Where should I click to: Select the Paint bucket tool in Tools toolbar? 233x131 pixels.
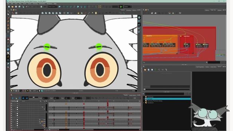[x=8, y=39]
